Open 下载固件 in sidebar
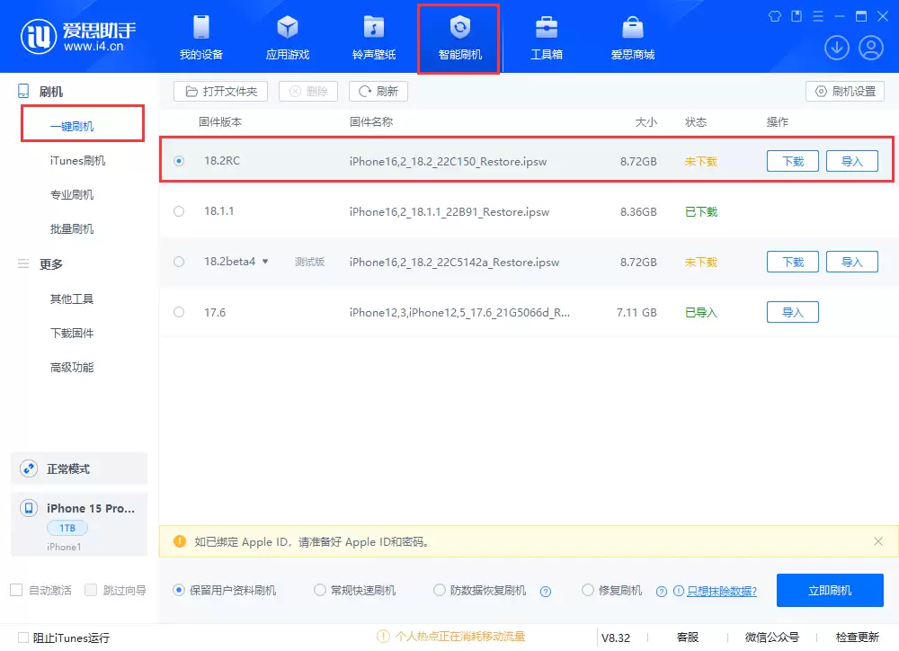 [72, 334]
